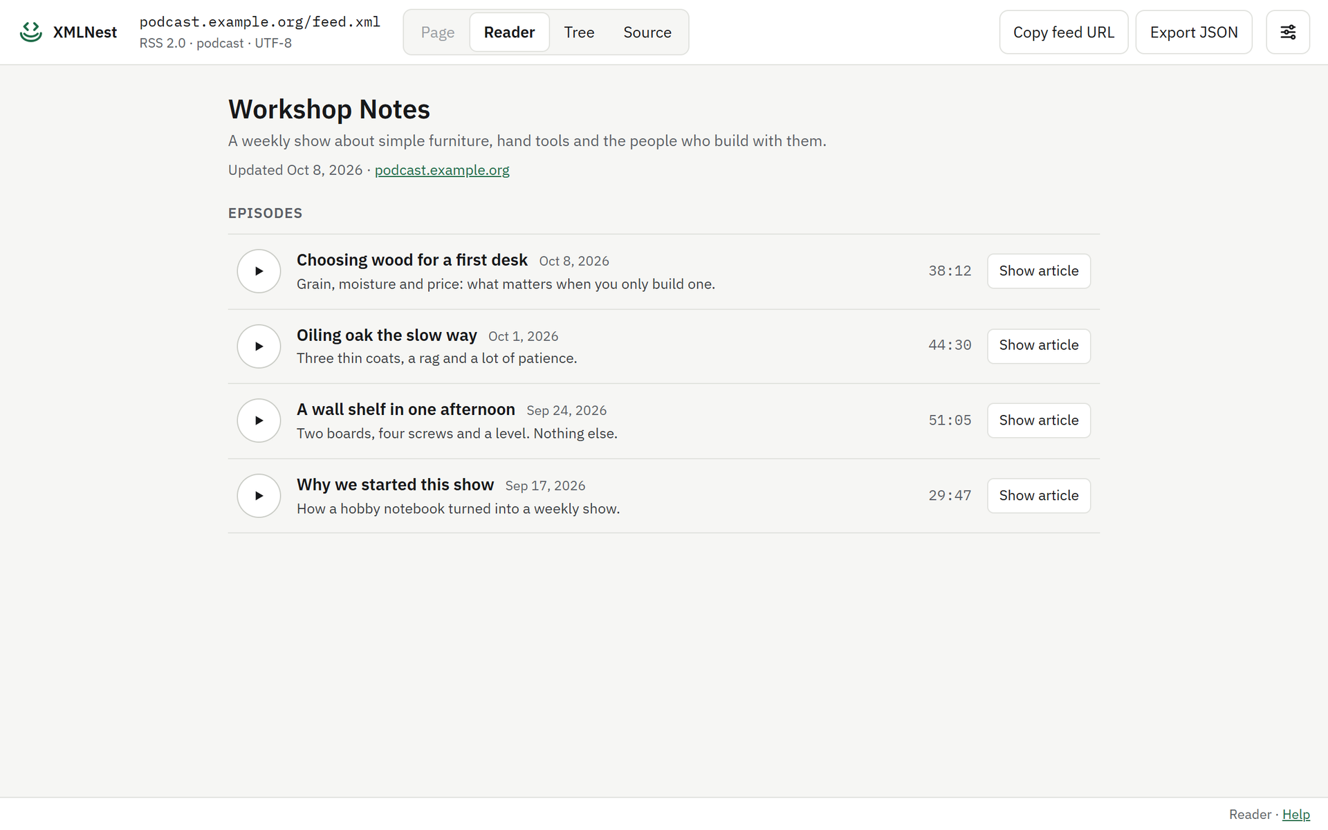
Task: Click the title Why we started this show
Action: click(x=396, y=485)
